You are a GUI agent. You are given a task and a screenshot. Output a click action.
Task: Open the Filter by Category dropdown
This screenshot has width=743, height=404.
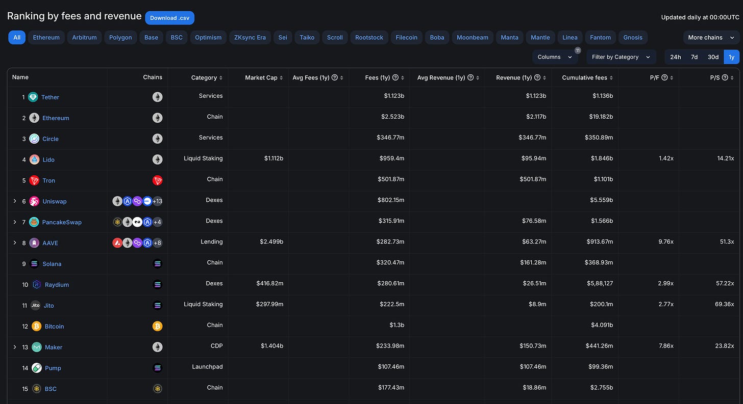click(621, 57)
